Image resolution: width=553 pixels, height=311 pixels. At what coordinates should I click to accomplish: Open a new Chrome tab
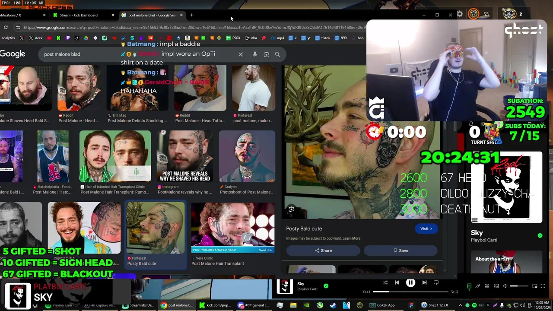tap(192, 15)
